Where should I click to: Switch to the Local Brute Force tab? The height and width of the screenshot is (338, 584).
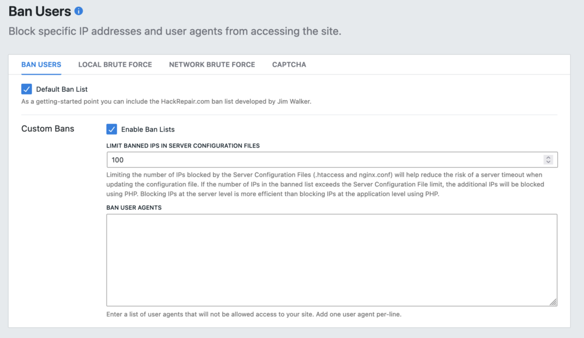click(x=115, y=64)
